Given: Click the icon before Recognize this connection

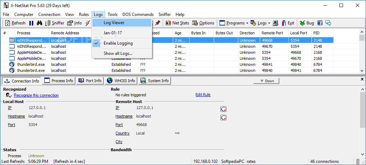Looking at the screenshot, I should [x=9, y=95].
